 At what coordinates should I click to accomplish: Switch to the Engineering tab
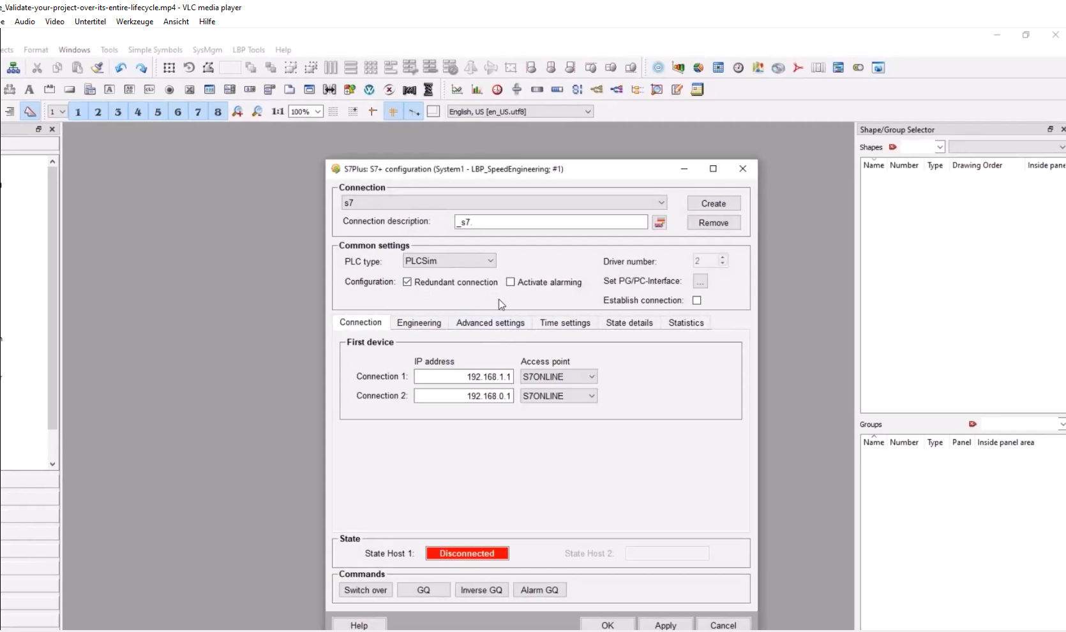point(419,323)
